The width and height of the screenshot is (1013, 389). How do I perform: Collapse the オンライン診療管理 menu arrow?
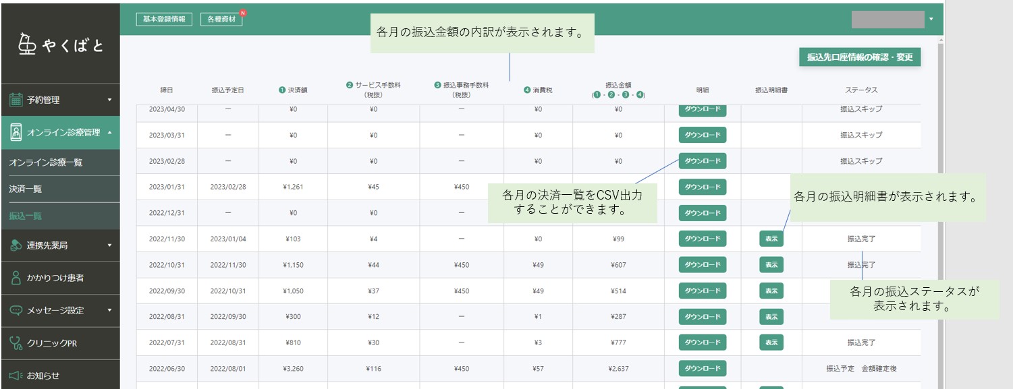point(109,133)
